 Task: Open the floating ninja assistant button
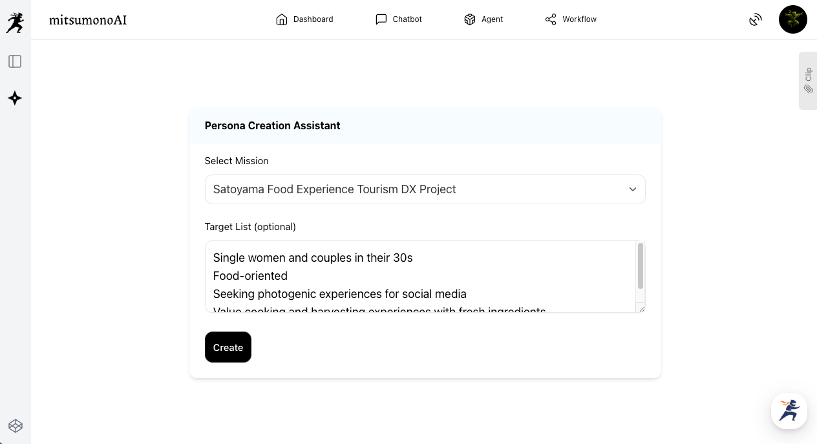tap(789, 410)
